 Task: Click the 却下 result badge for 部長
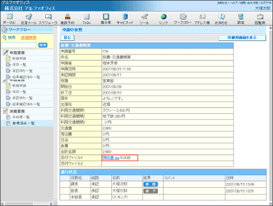coord(151,191)
